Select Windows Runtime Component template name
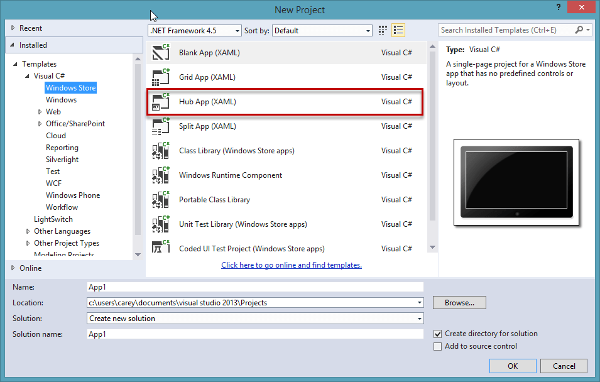Image resolution: width=600 pixels, height=382 pixels. pyautogui.click(x=231, y=175)
